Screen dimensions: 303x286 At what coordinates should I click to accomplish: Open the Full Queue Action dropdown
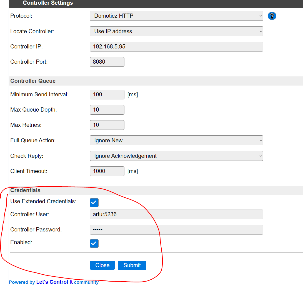click(176, 140)
